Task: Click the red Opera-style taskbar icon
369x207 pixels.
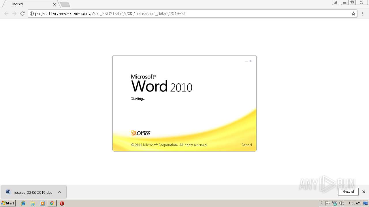Action: click(x=62, y=203)
